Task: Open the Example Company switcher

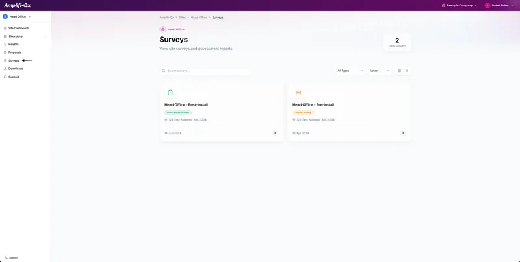Action: point(460,5)
